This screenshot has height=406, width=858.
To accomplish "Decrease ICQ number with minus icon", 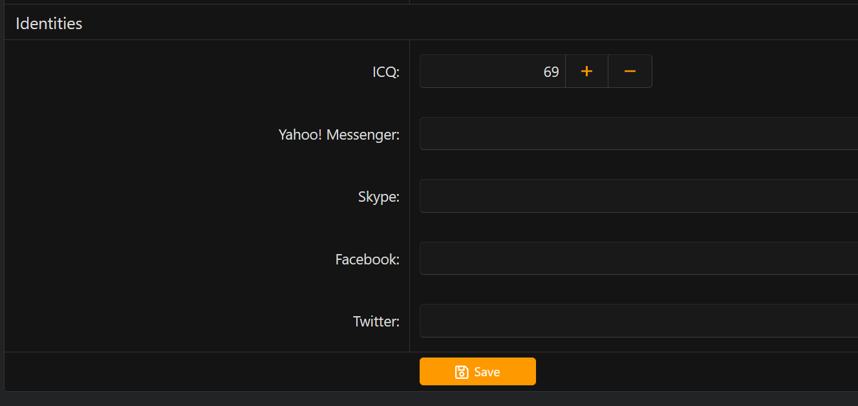I will 630,71.
